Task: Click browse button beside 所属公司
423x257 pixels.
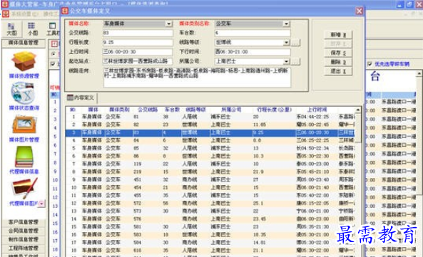Action: coord(295,61)
